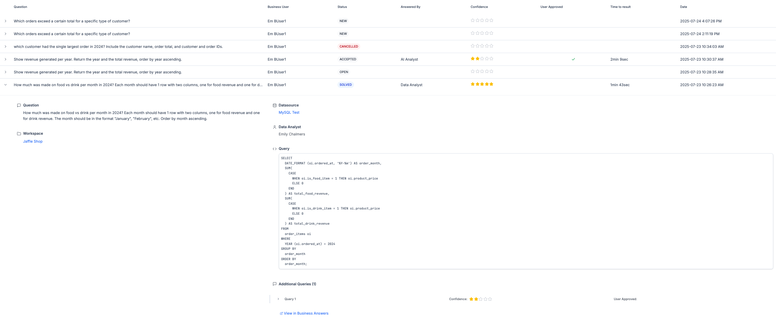The height and width of the screenshot is (317, 776).
Task: Click the date 2025-07-23 10:26:23 AM
Action: point(702,85)
